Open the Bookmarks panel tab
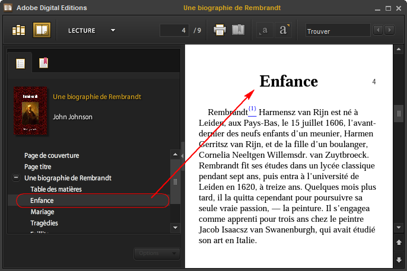 click(x=44, y=63)
